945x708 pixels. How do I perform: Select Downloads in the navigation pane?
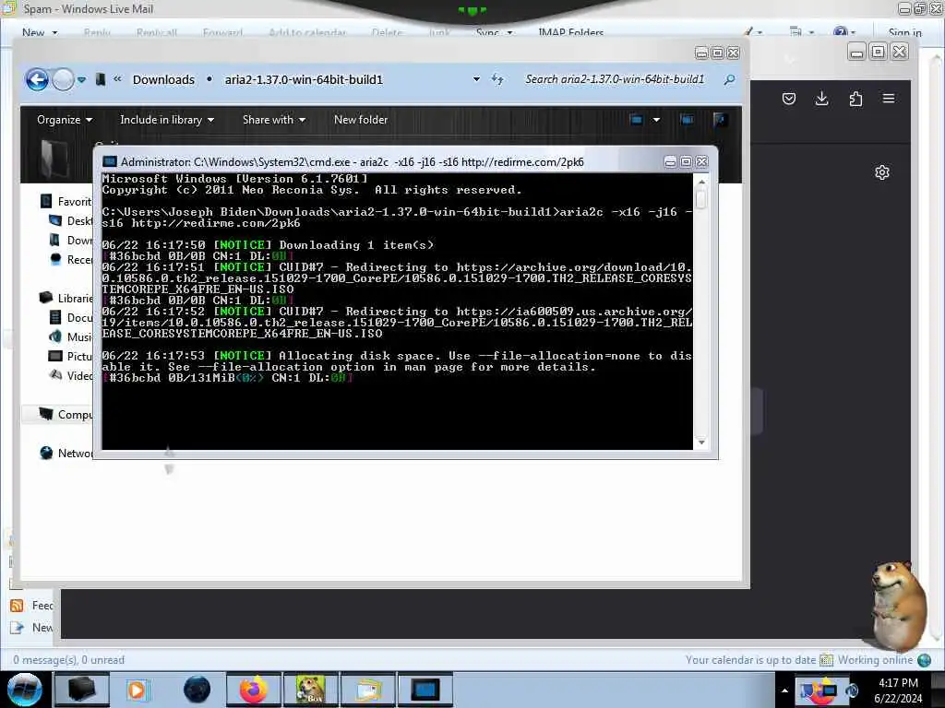click(x=70, y=241)
